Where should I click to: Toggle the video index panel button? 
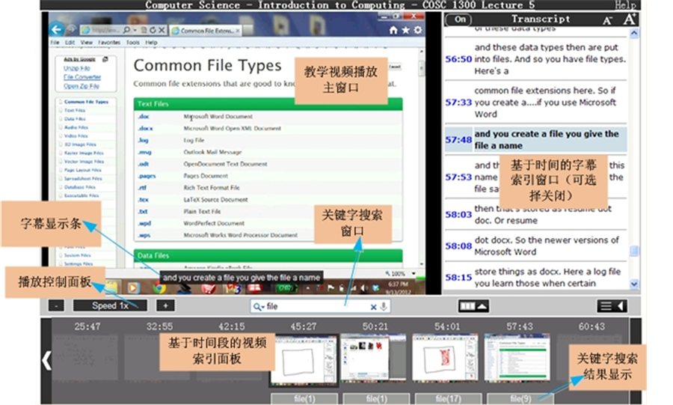pyautogui.click(x=474, y=306)
